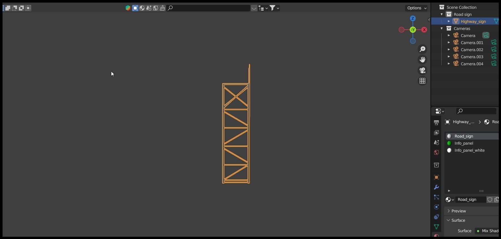The height and width of the screenshot is (239, 501).
Task: Select Info_panel_white material slot
Action: pos(472,150)
